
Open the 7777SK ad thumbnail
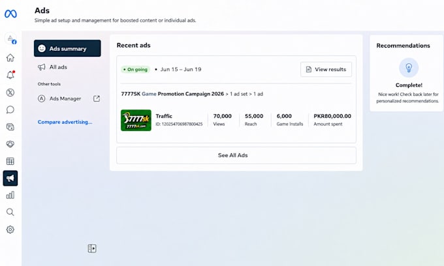(x=136, y=120)
